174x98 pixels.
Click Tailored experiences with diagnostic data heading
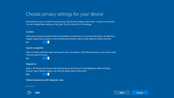(x=45, y=80)
